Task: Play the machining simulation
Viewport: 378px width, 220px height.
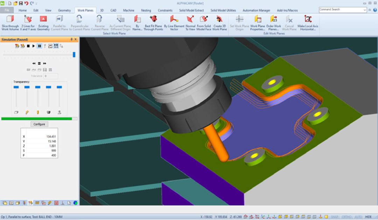Action: (34, 46)
